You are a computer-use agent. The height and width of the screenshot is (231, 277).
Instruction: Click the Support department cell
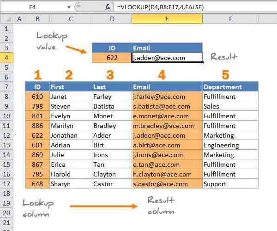coord(230,184)
